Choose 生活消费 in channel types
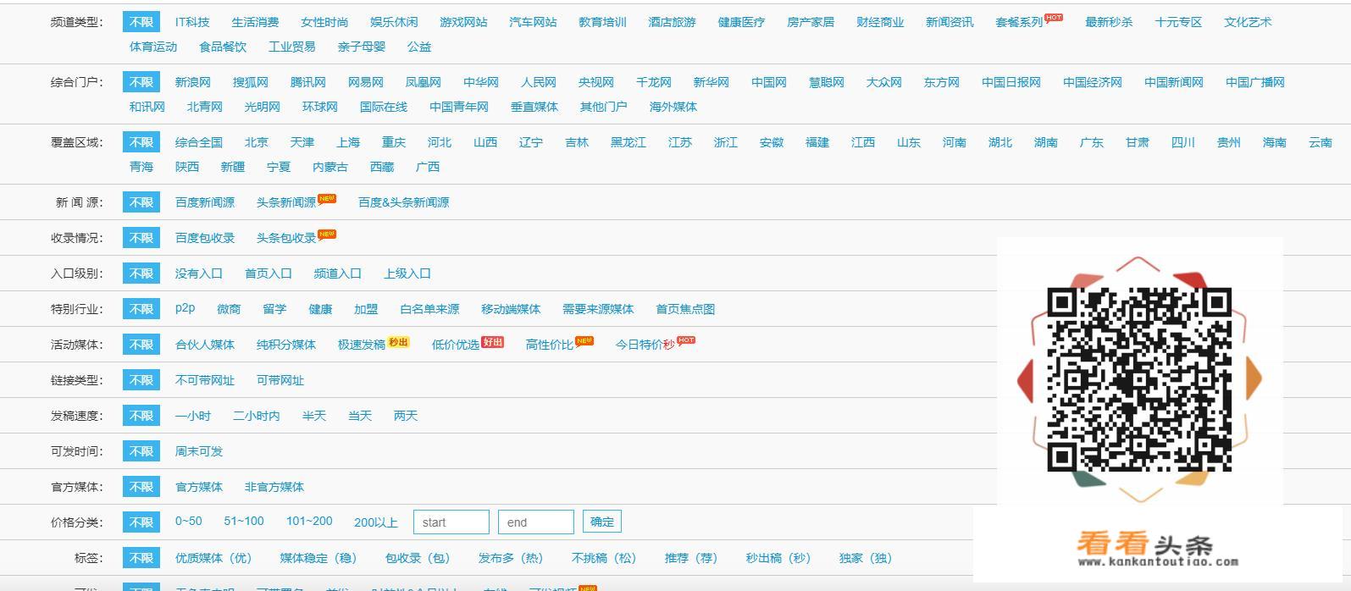 [255, 22]
